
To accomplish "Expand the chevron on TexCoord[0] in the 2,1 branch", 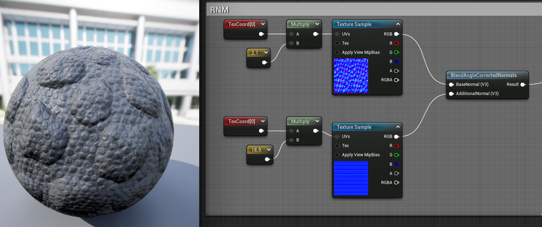I will click(x=263, y=24).
